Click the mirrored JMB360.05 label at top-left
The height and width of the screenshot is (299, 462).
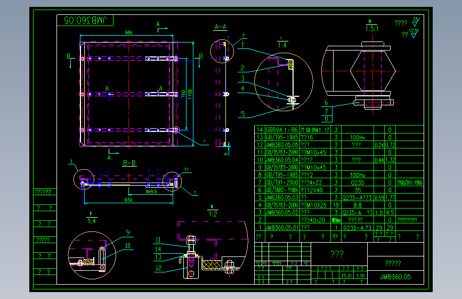[85, 20]
